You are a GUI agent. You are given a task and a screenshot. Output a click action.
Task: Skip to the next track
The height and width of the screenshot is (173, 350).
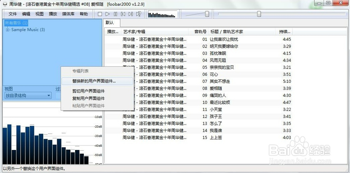pos(131,14)
